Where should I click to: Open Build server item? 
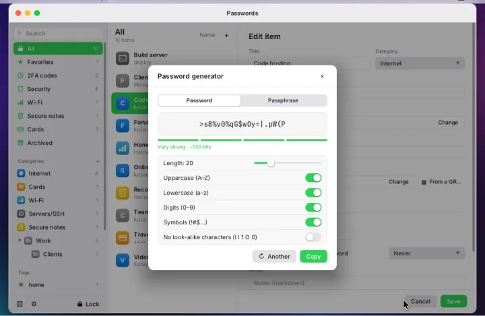click(x=173, y=58)
